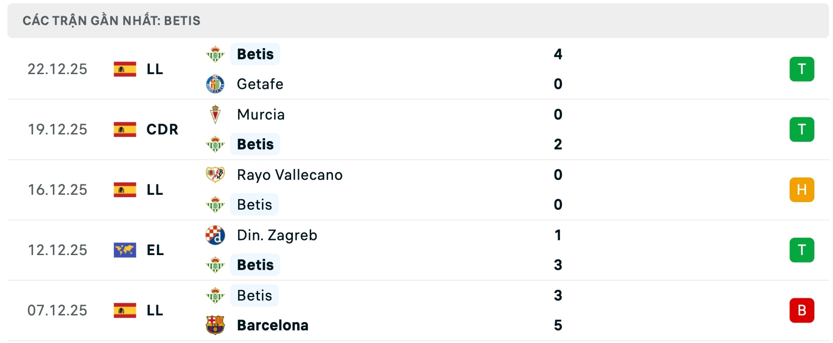The height and width of the screenshot is (343, 833).
Task: Click the Betis crest next to the Getafe match
Action: click(216, 54)
